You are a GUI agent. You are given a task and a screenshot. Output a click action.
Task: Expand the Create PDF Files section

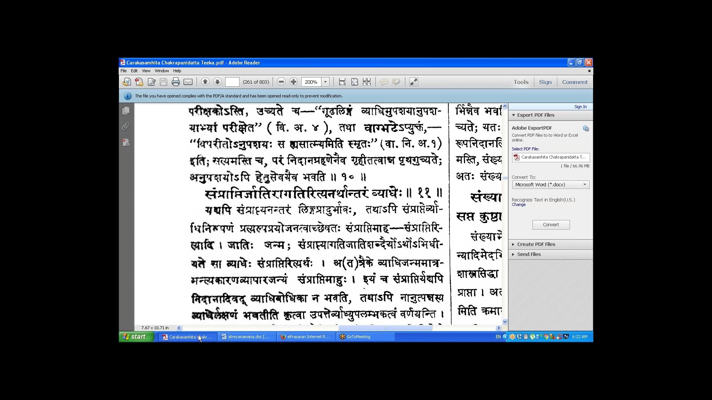click(536, 244)
